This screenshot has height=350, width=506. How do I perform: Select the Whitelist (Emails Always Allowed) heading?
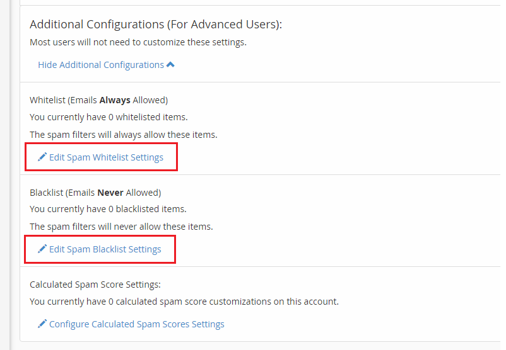[99, 100]
